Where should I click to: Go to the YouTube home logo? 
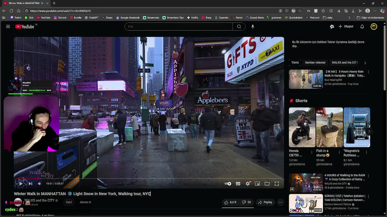click(25, 27)
